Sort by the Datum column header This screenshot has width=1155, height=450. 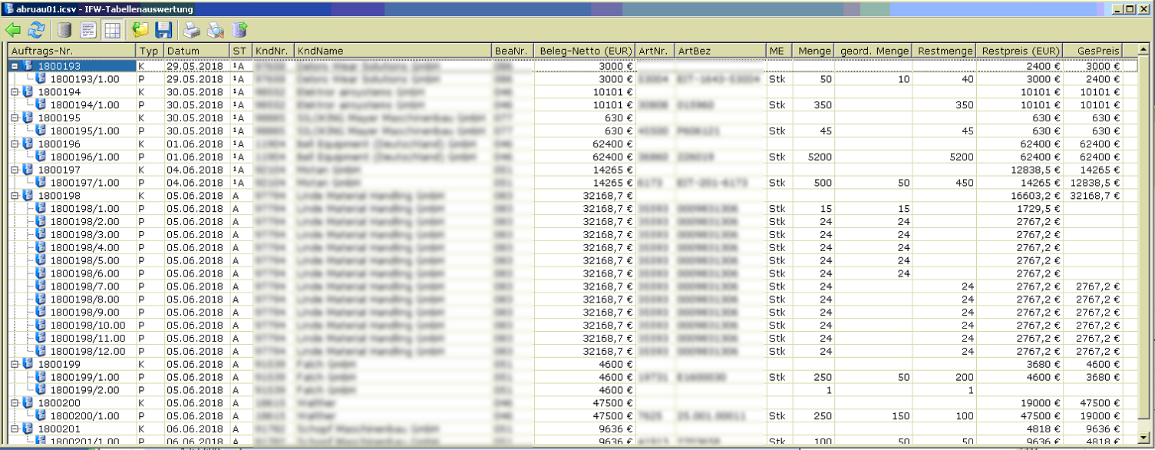click(x=196, y=51)
